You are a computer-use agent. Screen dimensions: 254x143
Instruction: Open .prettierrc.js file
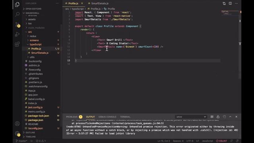click(35, 82)
